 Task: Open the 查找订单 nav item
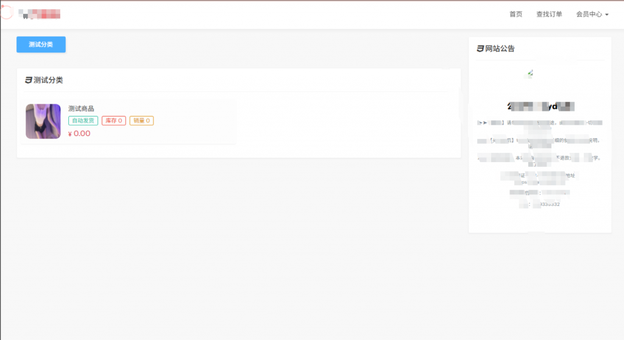(549, 15)
